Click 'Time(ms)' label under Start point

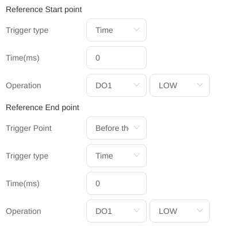(22, 58)
